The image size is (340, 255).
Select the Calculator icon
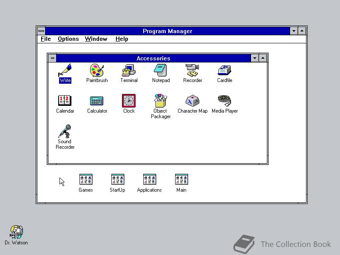coord(97,101)
